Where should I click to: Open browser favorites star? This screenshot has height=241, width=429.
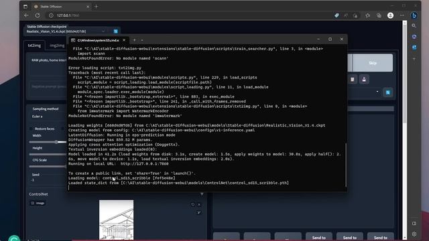tap(367, 15)
